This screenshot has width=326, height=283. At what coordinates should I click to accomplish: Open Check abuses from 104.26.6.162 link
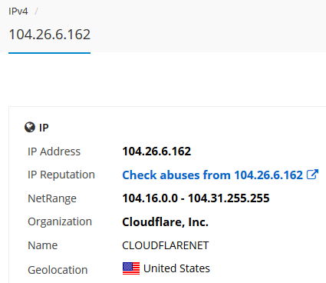[212, 175]
